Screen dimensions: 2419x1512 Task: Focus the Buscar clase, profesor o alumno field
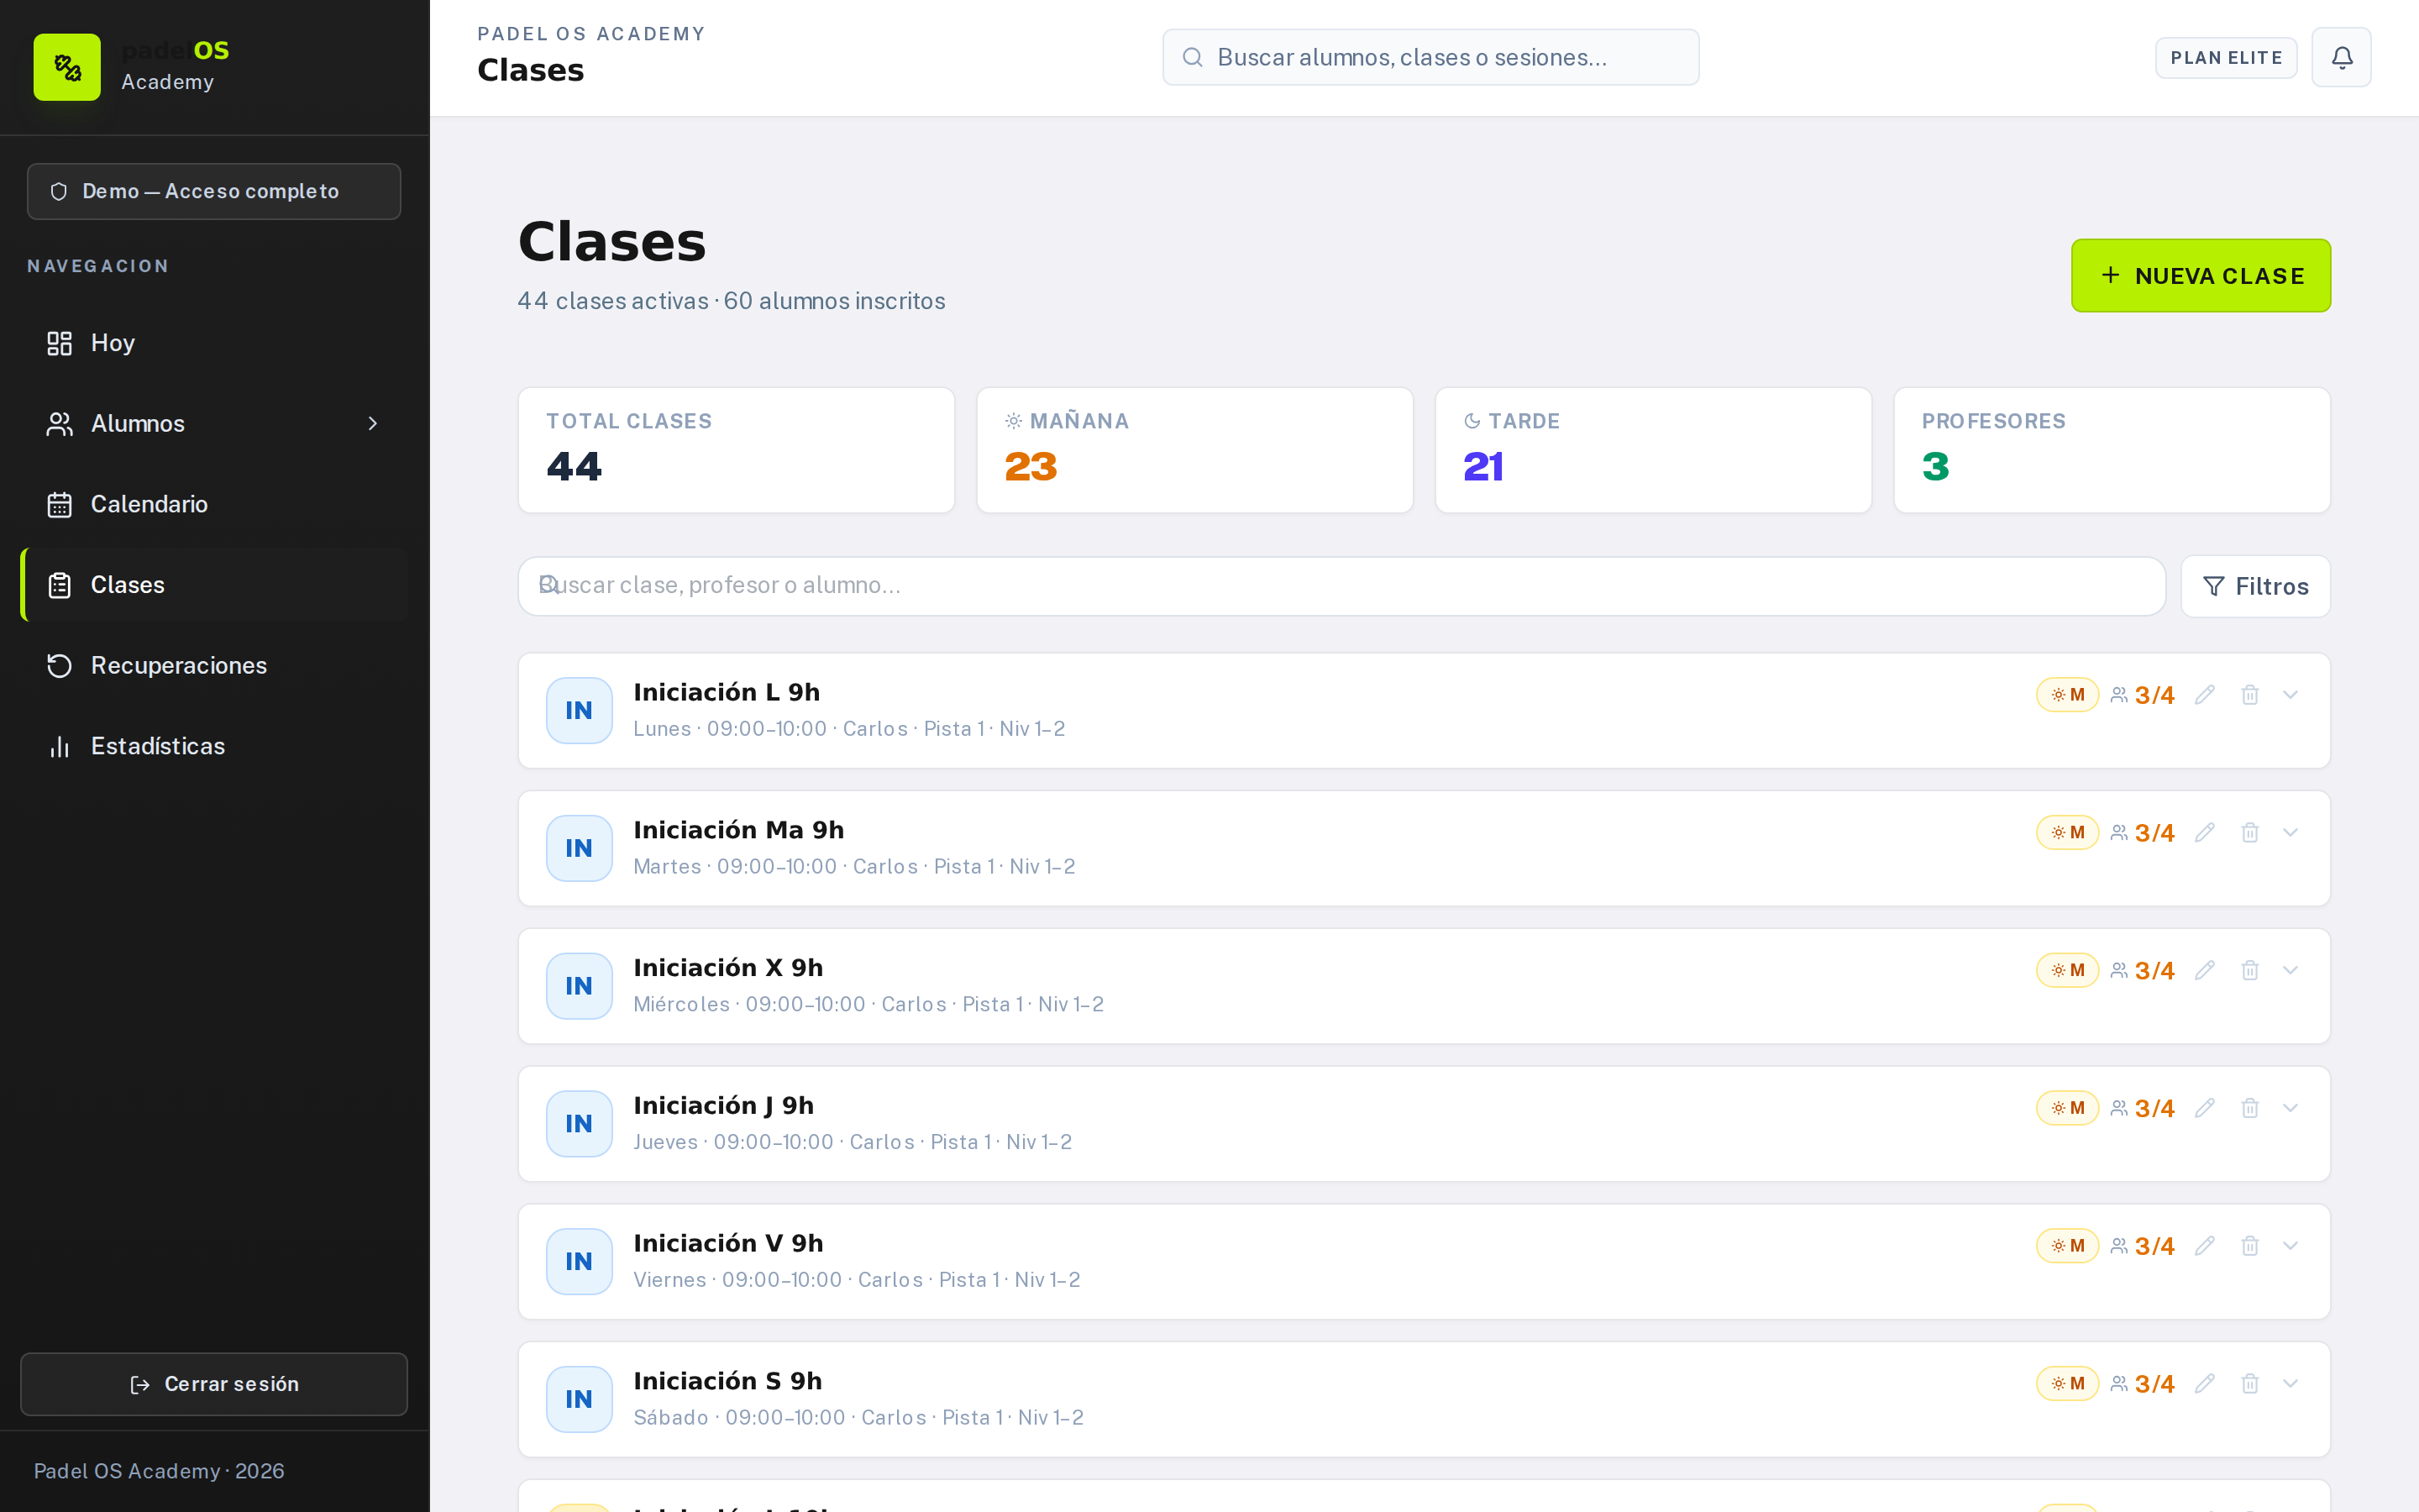click(x=1341, y=586)
